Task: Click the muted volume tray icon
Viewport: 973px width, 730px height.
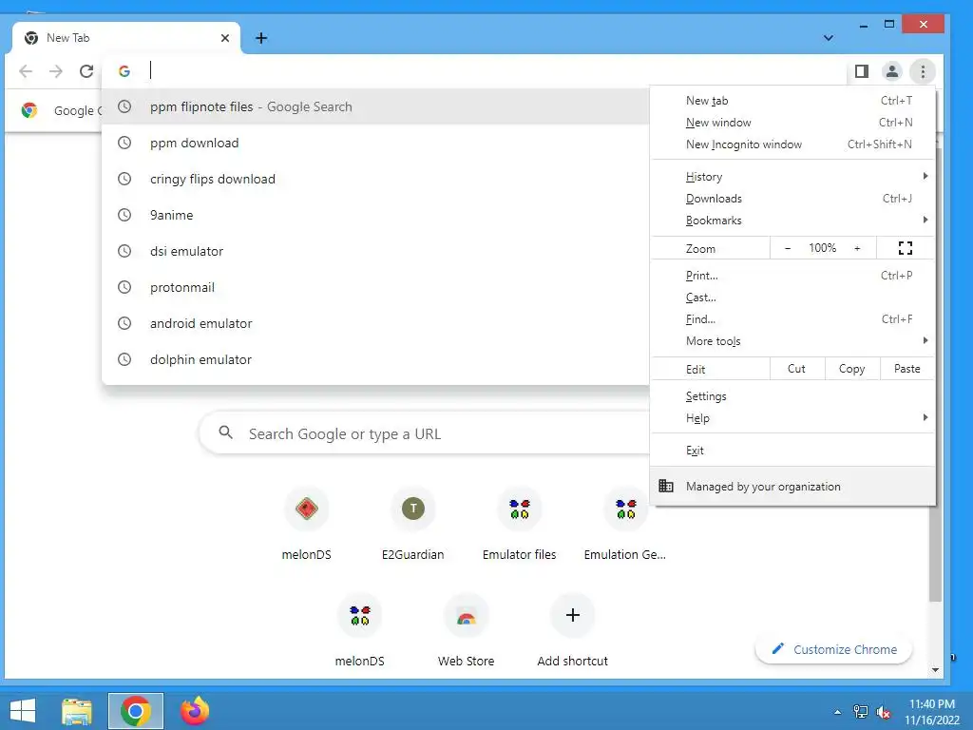Action: click(x=884, y=712)
